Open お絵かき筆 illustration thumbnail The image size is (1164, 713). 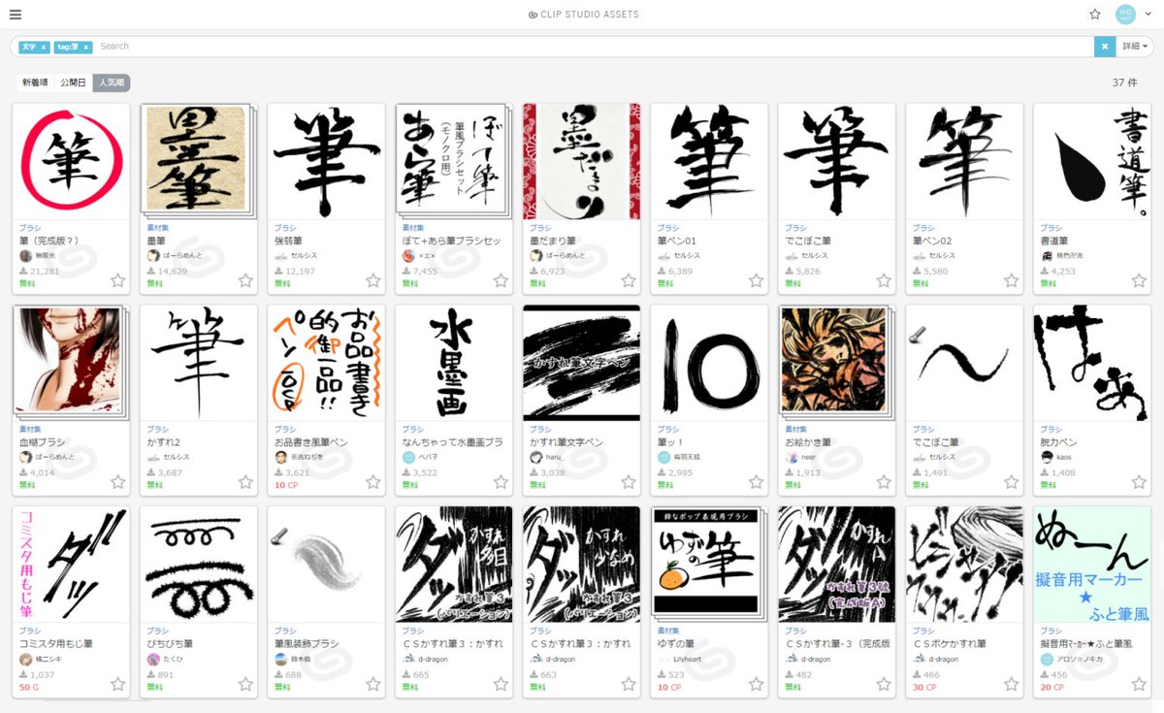[x=837, y=363]
